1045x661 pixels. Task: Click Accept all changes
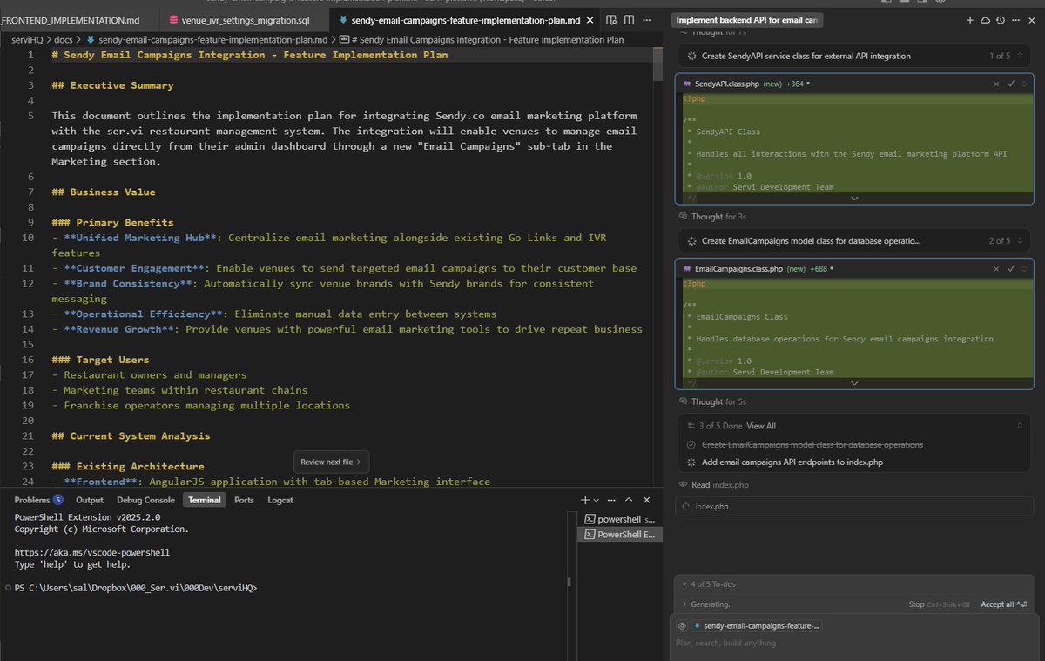(x=1006, y=604)
